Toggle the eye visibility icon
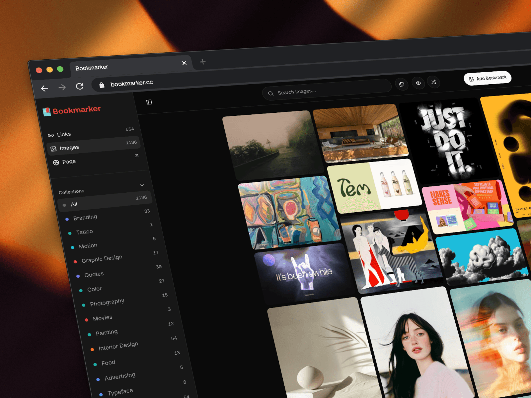The width and height of the screenshot is (531, 398). pyautogui.click(x=418, y=83)
